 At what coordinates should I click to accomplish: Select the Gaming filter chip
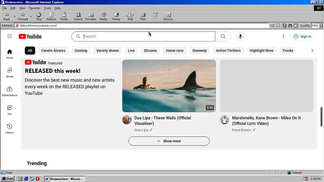tap(81, 51)
